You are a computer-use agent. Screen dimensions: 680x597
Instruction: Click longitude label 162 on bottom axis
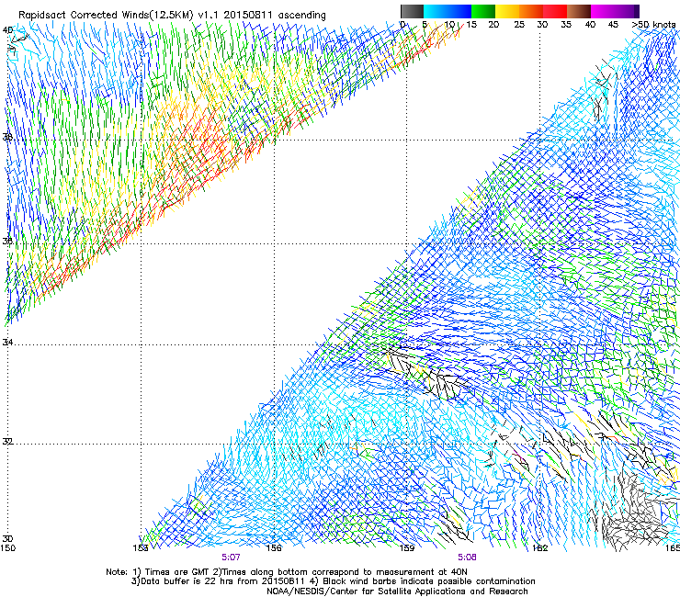540,548
